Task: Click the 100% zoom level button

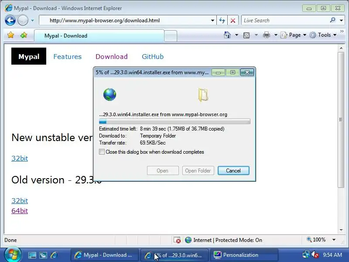Action: coord(316,240)
